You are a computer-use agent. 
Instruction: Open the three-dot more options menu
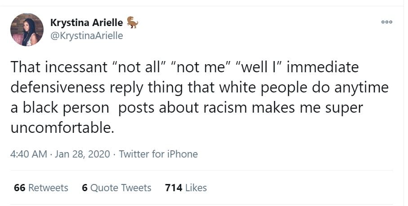(386, 22)
